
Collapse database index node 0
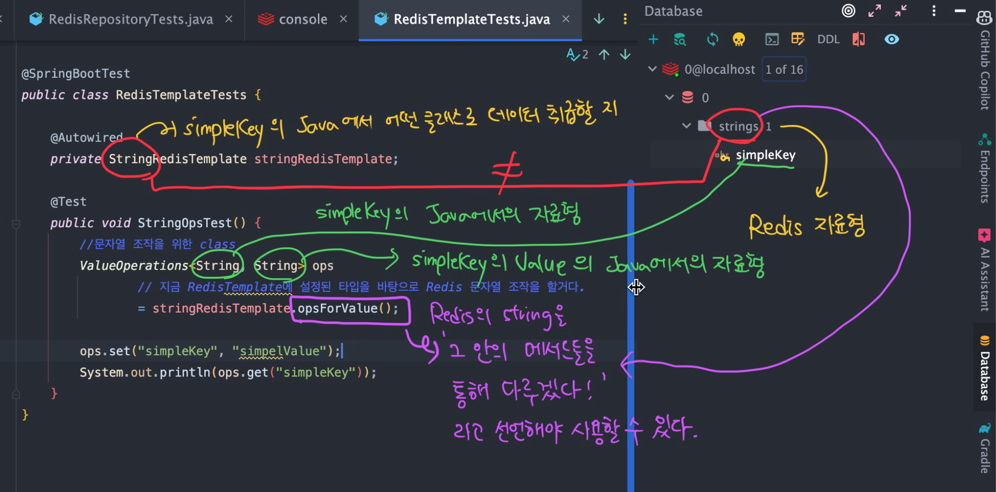click(669, 97)
